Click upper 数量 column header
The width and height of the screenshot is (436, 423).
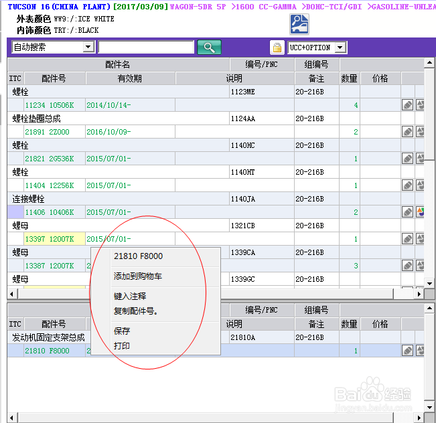(349, 78)
